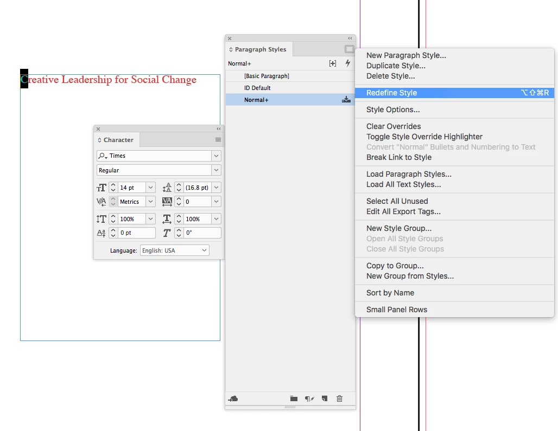This screenshot has height=431, width=558.
Task: Open the horizontal scale 100% dropdown
Action: pyautogui.click(x=216, y=219)
